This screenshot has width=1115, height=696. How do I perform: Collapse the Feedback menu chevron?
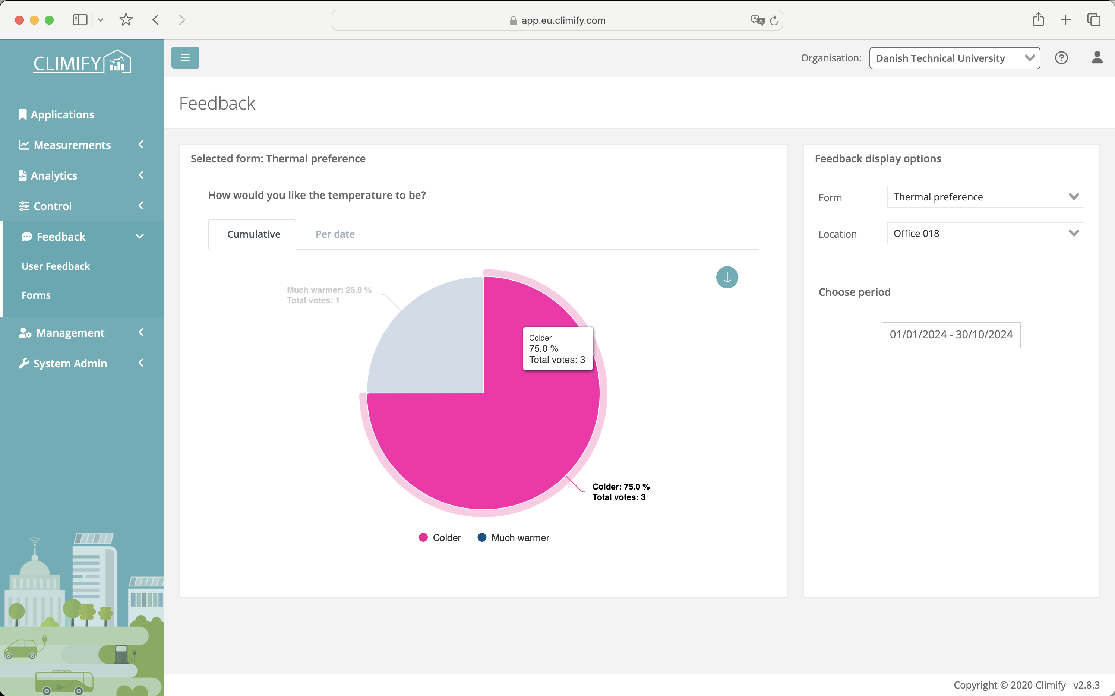click(x=140, y=237)
